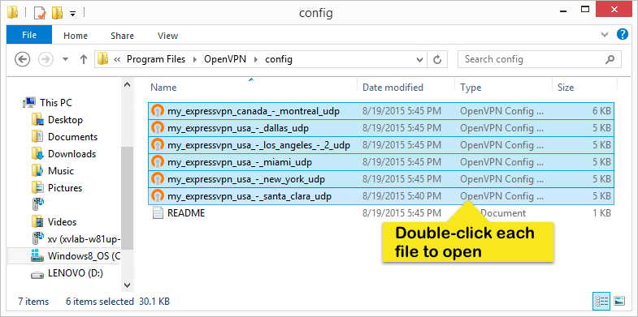Go back with the Back arrow
Viewport: 638px width, 317px height.
(x=23, y=59)
